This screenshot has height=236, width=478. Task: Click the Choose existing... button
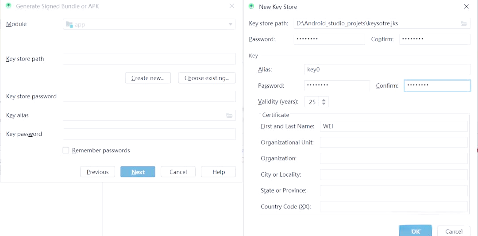(207, 78)
